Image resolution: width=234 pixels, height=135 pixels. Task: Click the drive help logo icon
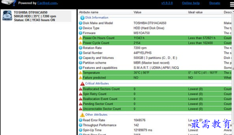point(8,3)
